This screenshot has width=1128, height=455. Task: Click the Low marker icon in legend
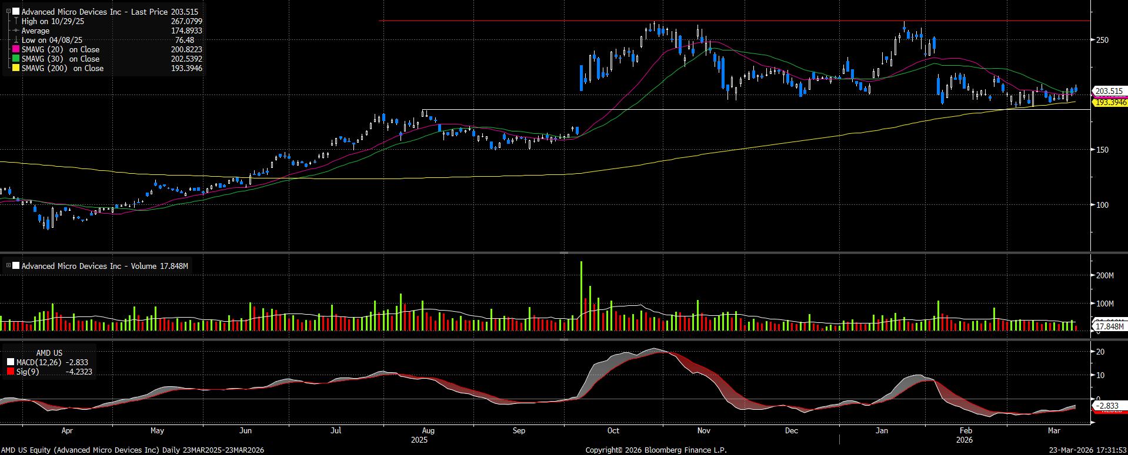[16, 40]
